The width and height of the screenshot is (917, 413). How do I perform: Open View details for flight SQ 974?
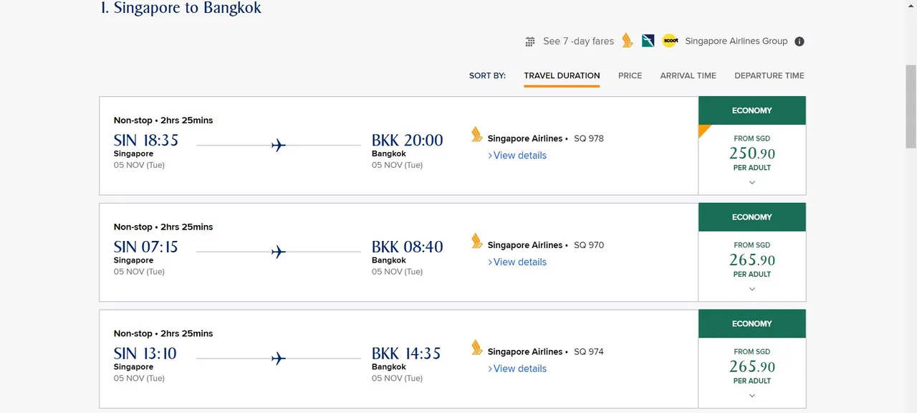click(517, 369)
